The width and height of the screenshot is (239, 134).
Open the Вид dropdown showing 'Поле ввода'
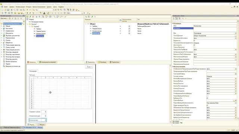click(236, 33)
